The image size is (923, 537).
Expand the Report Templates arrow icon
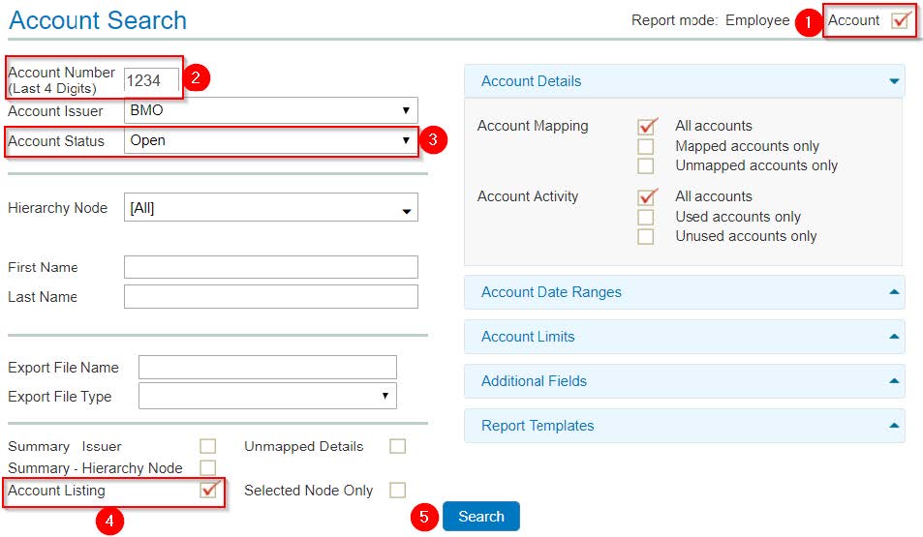[x=894, y=426]
